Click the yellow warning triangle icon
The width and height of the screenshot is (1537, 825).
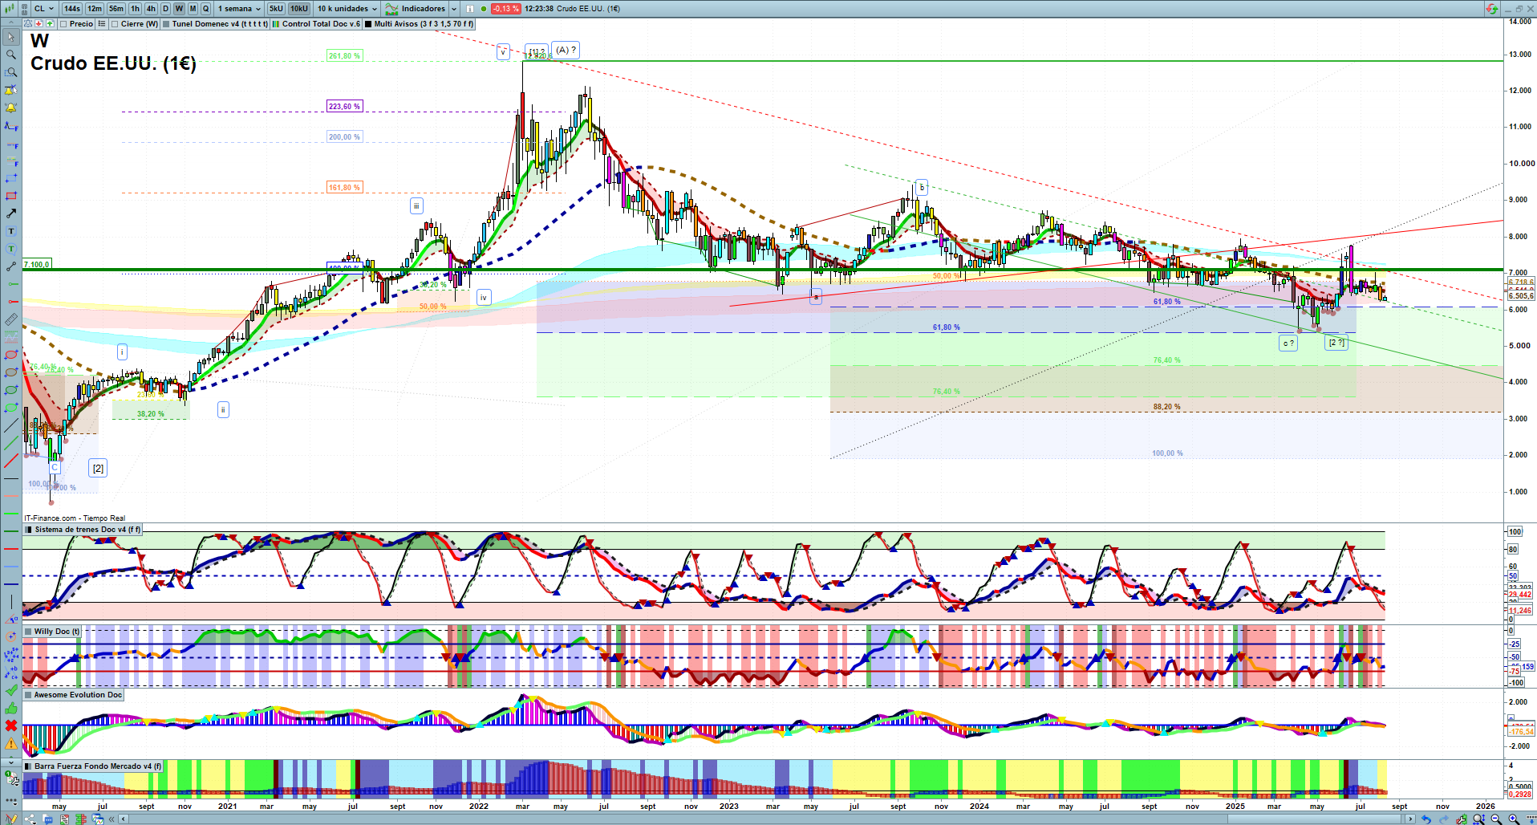coord(11,744)
